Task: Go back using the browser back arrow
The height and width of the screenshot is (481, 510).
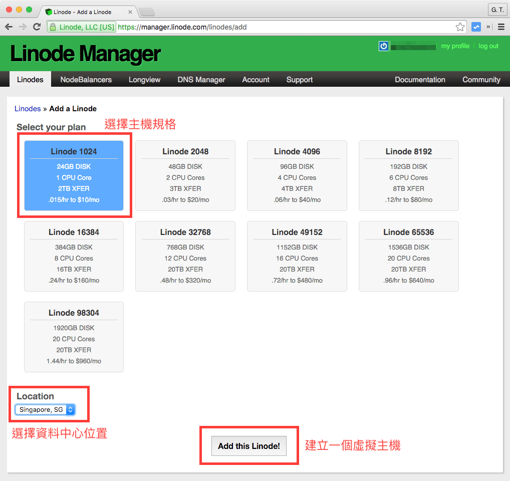Action: pyautogui.click(x=9, y=27)
